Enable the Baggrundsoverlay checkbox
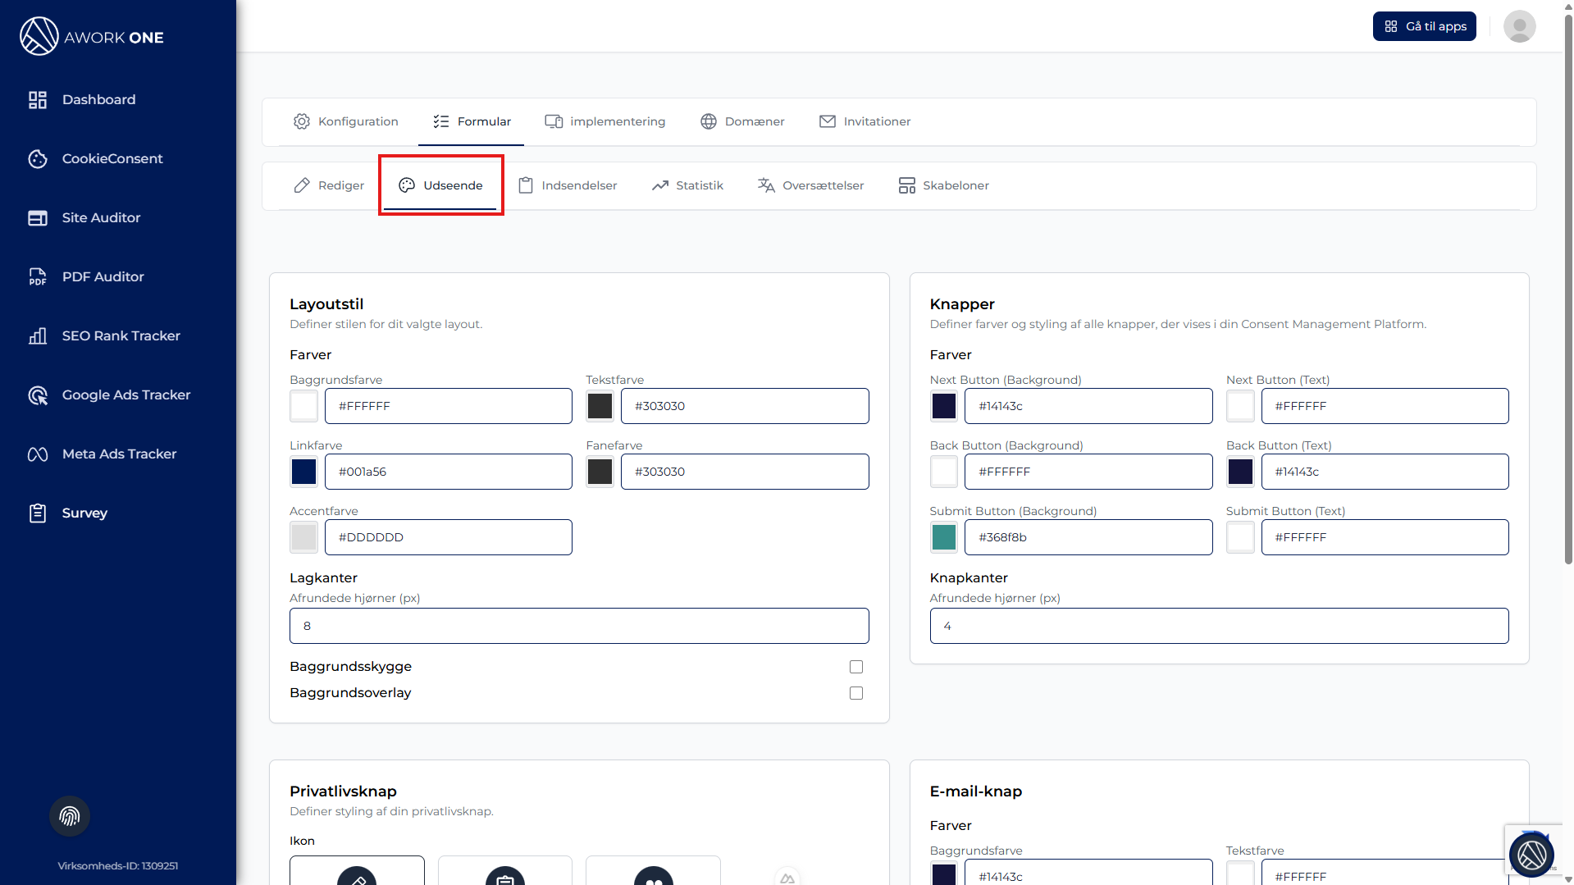Screen dimensions: 1574x885 (x=855, y=693)
